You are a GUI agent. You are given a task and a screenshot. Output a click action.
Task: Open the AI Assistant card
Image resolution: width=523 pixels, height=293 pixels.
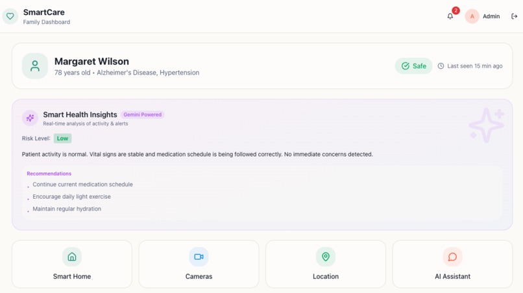point(452,264)
